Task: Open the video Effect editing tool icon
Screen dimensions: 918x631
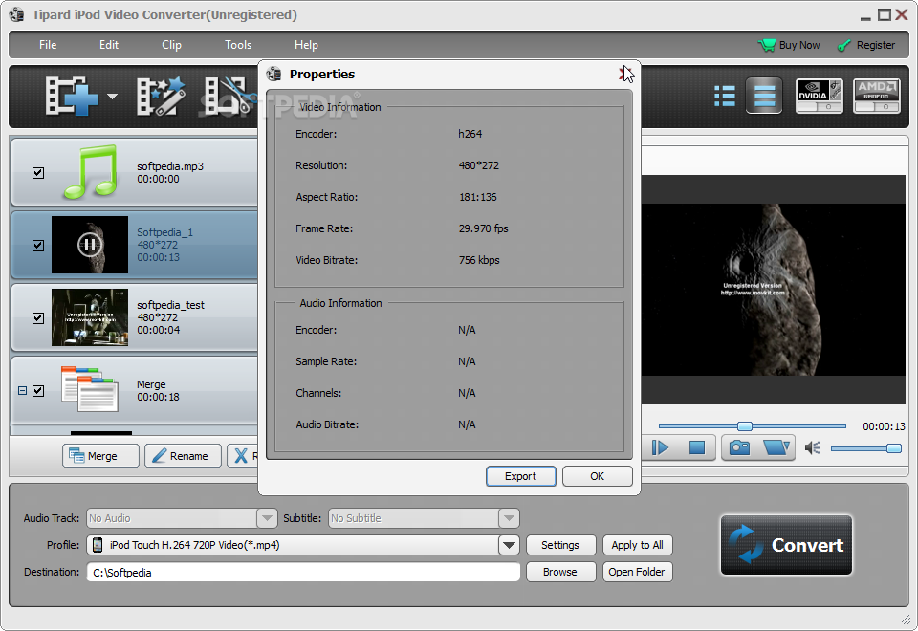Action: pyautogui.click(x=161, y=96)
